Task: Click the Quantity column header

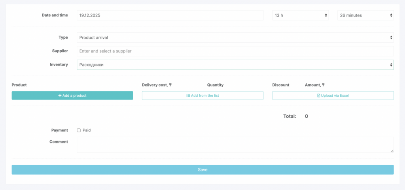Action: 215,85
